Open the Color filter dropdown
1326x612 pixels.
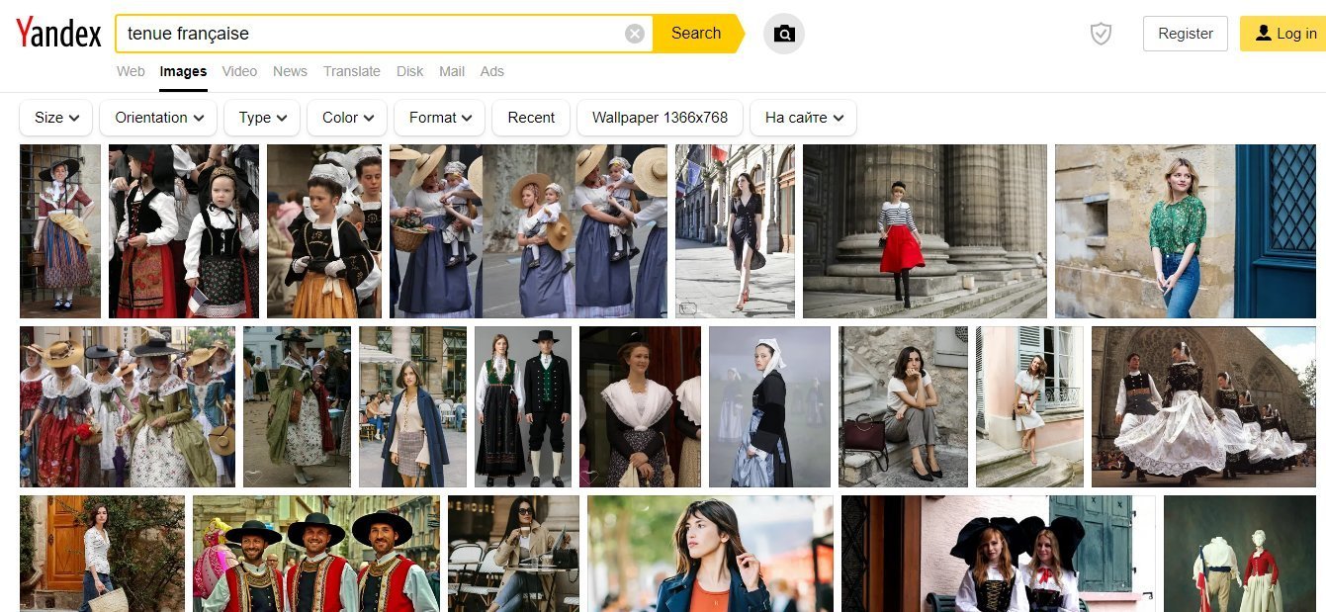tap(347, 118)
